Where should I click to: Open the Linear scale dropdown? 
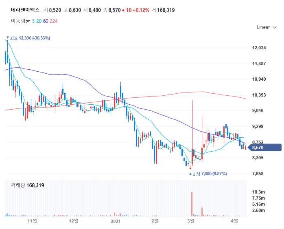[266, 27]
